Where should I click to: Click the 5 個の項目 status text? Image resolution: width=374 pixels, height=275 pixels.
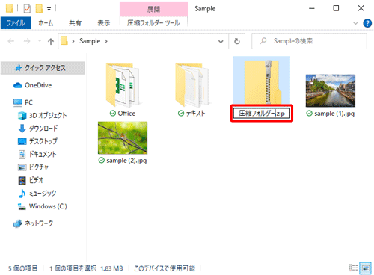click(22, 268)
